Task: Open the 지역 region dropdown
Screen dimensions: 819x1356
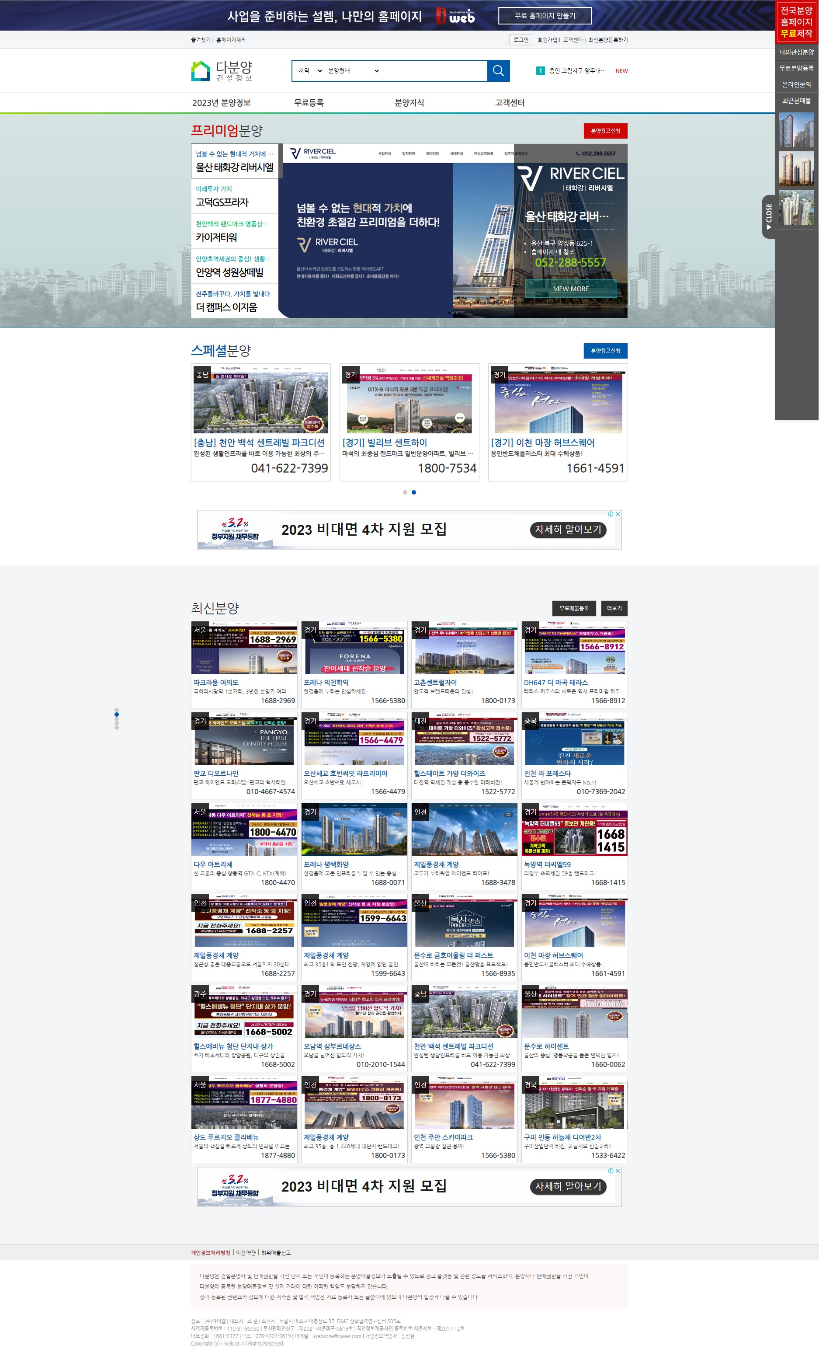Action: click(310, 70)
